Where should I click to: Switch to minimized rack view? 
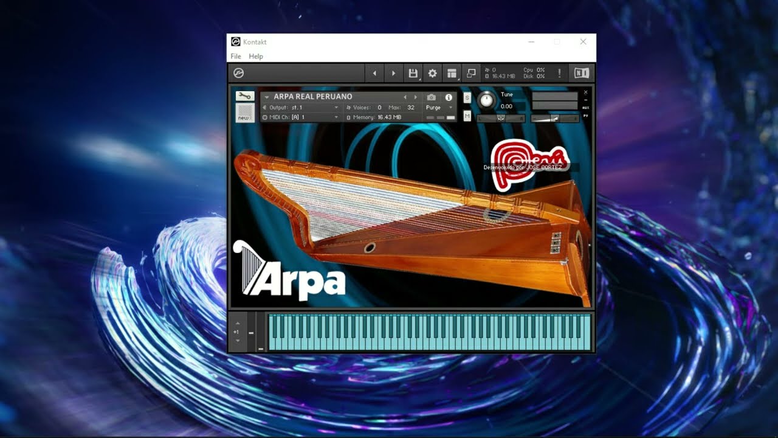(470, 74)
